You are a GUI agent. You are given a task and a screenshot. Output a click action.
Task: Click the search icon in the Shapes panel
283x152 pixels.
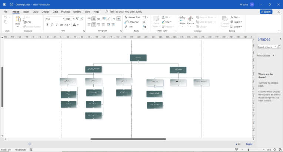[279, 47]
